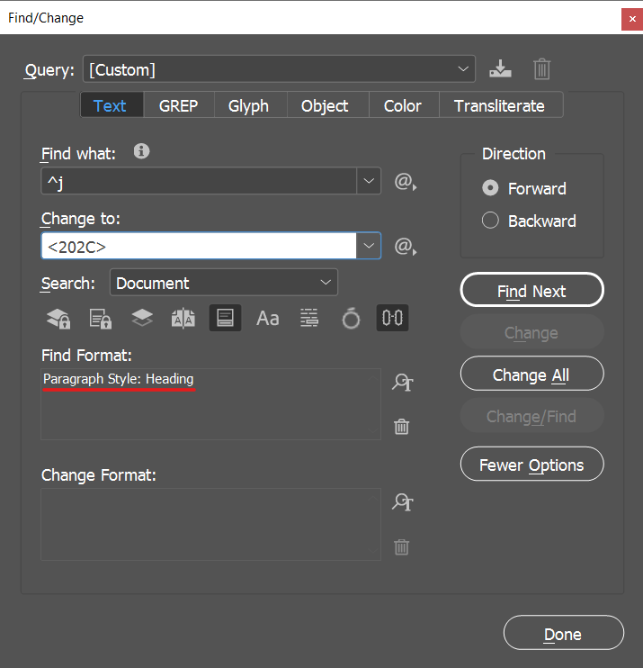The image size is (643, 668).
Task: Expand the Find what history dropdown arrow
Action: [x=369, y=181]
